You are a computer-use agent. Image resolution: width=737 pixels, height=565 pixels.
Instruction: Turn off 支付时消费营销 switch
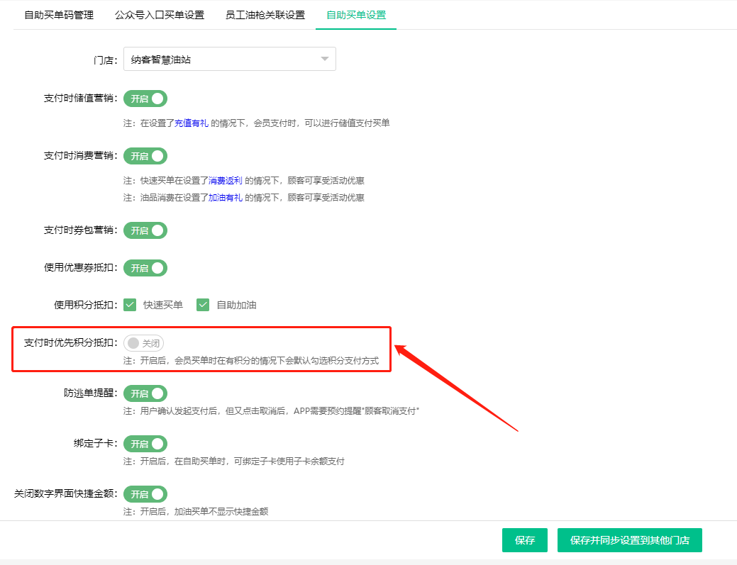click(145, 156)
